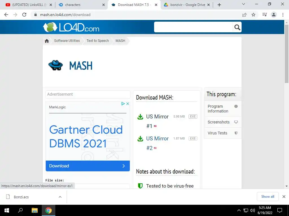The width and height of the screenshot is (289, 216).
Task: Click the browser back arrow
Action: (x=6, y=15)
